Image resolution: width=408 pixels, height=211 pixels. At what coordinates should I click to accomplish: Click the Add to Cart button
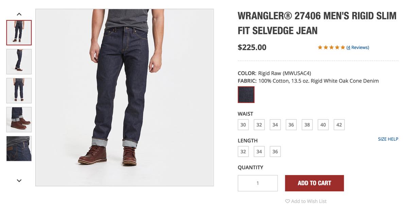click(314, 183)
